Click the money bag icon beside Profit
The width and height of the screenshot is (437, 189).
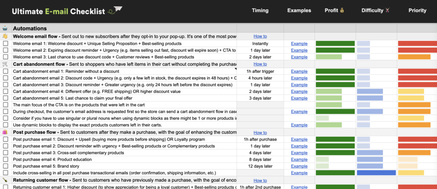click(342, 10)
